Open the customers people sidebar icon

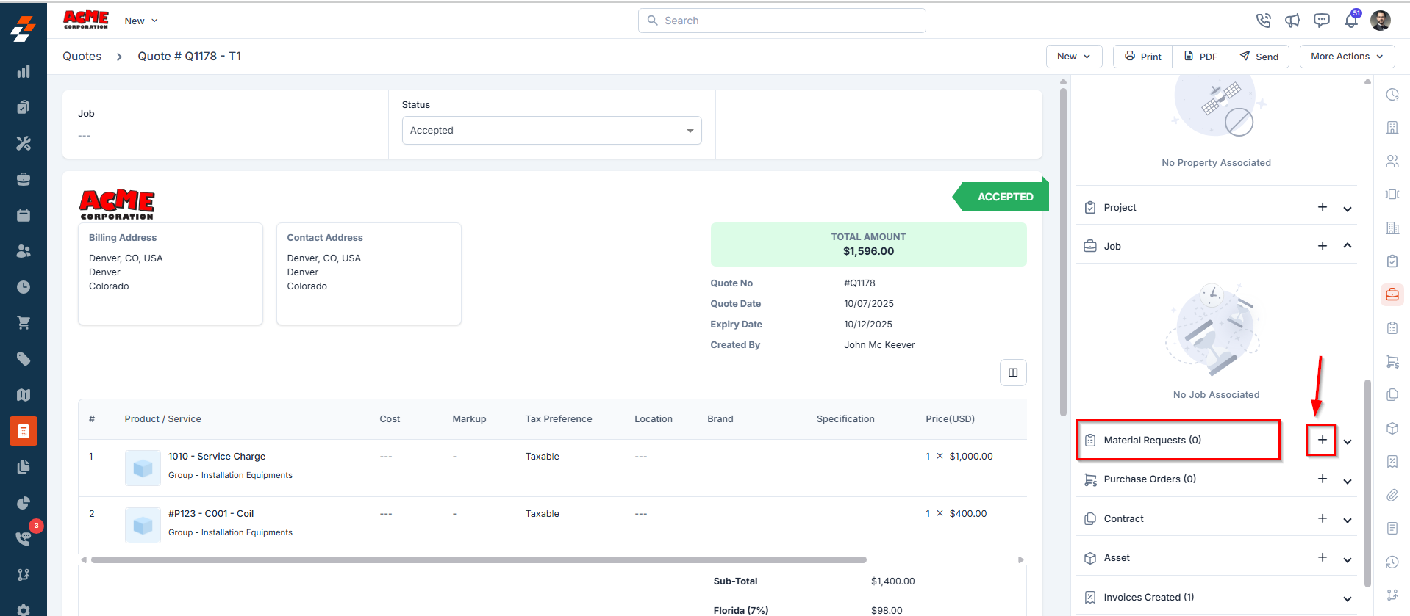24,251
